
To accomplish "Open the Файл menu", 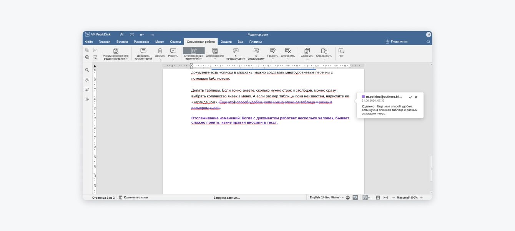I will (x=89, y=42).
